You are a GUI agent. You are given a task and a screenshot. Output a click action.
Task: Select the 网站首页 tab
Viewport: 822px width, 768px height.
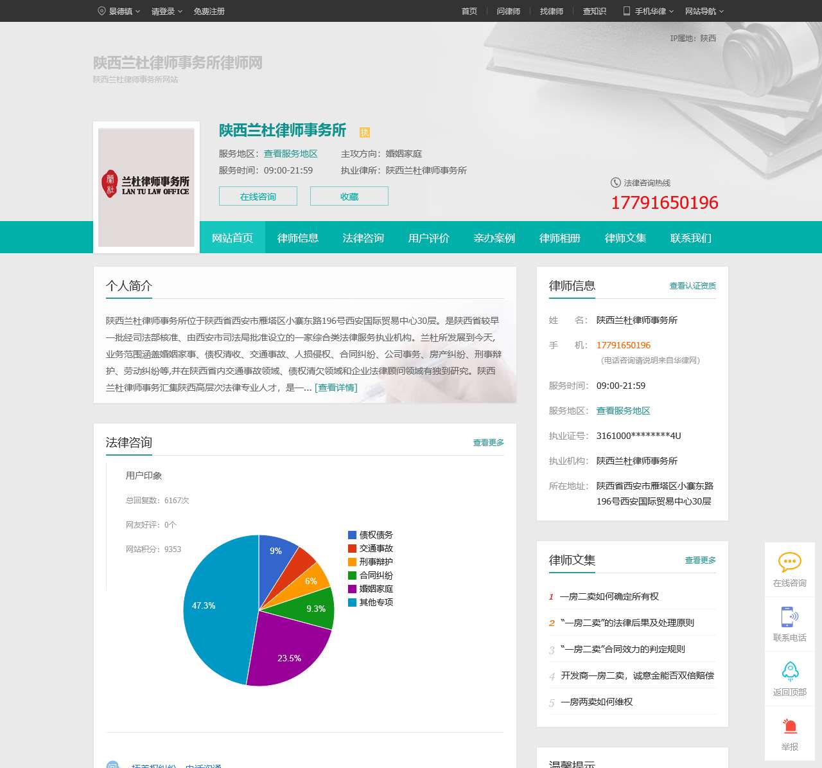232,238
